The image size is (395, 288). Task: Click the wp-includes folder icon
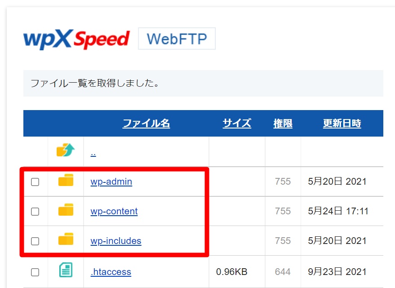coord(66,239)
